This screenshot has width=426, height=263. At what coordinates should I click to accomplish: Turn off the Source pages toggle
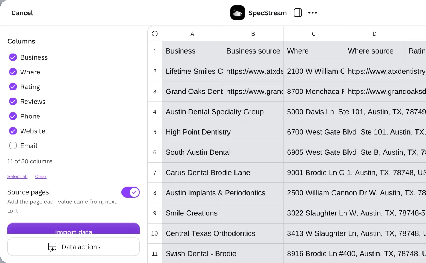[131, 192]
